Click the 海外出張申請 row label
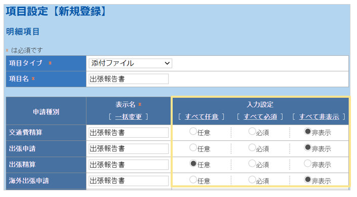Screen dimensions: 357x197 [29, 181]
